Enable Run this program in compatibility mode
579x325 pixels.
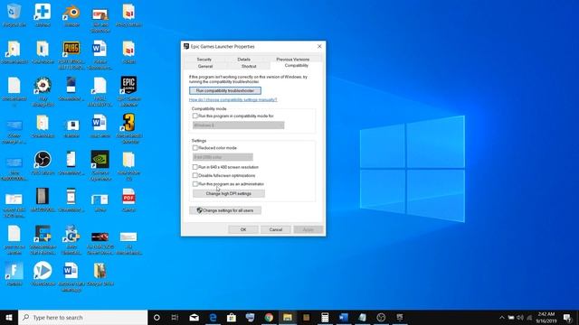(x=195, y=116)
